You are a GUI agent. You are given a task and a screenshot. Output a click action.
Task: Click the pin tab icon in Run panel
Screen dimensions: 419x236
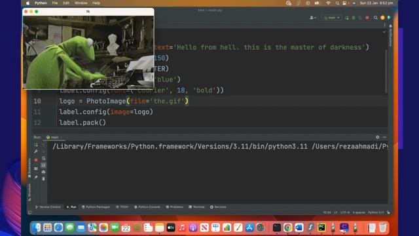coord(36,177)
